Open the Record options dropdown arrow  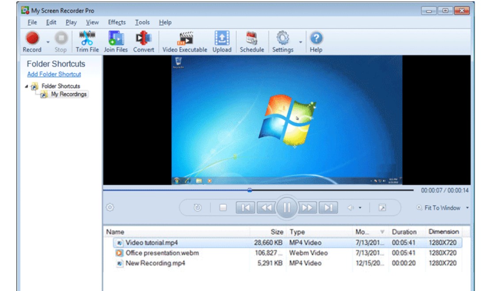[x=48, y=42]
